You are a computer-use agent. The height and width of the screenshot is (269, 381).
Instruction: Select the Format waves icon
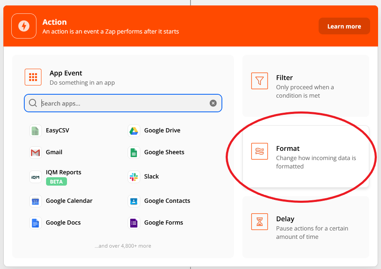coord(259,151)
